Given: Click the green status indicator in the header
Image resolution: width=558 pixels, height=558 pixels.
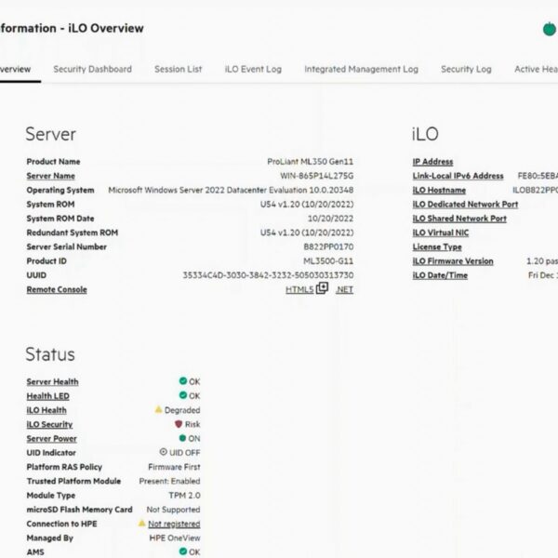Looking at the screenshot, I should click(x=550, y=29).
